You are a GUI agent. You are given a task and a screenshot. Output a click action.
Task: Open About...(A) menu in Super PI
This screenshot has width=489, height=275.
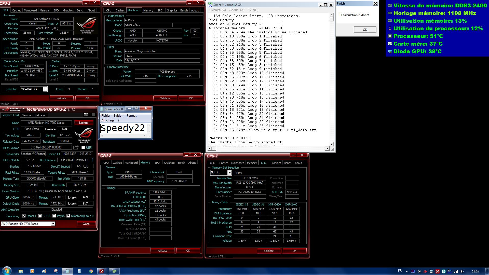click(237, 10)
